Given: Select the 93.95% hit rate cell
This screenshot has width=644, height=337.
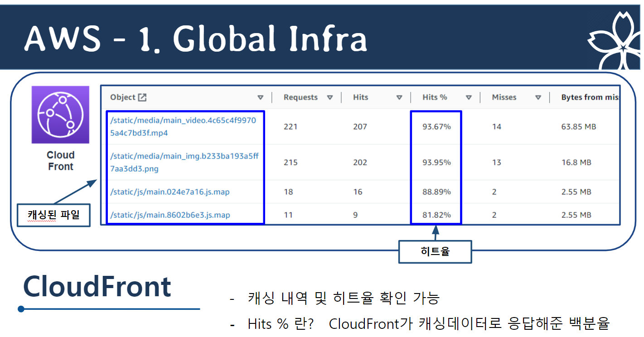Looking at the screenshot, I should coord(436,163).
